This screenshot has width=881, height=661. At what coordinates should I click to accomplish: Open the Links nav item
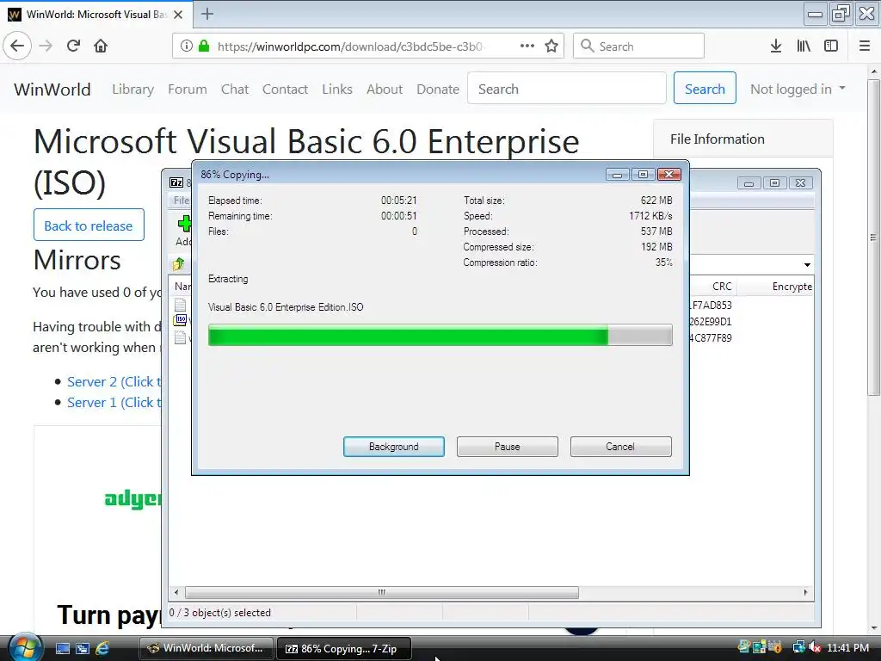tap(337, 90)
